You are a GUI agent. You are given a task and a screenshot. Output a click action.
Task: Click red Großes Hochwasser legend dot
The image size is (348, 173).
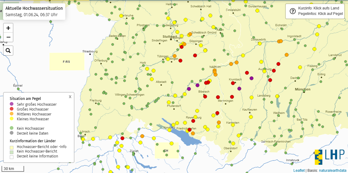(x=12, y=109)
